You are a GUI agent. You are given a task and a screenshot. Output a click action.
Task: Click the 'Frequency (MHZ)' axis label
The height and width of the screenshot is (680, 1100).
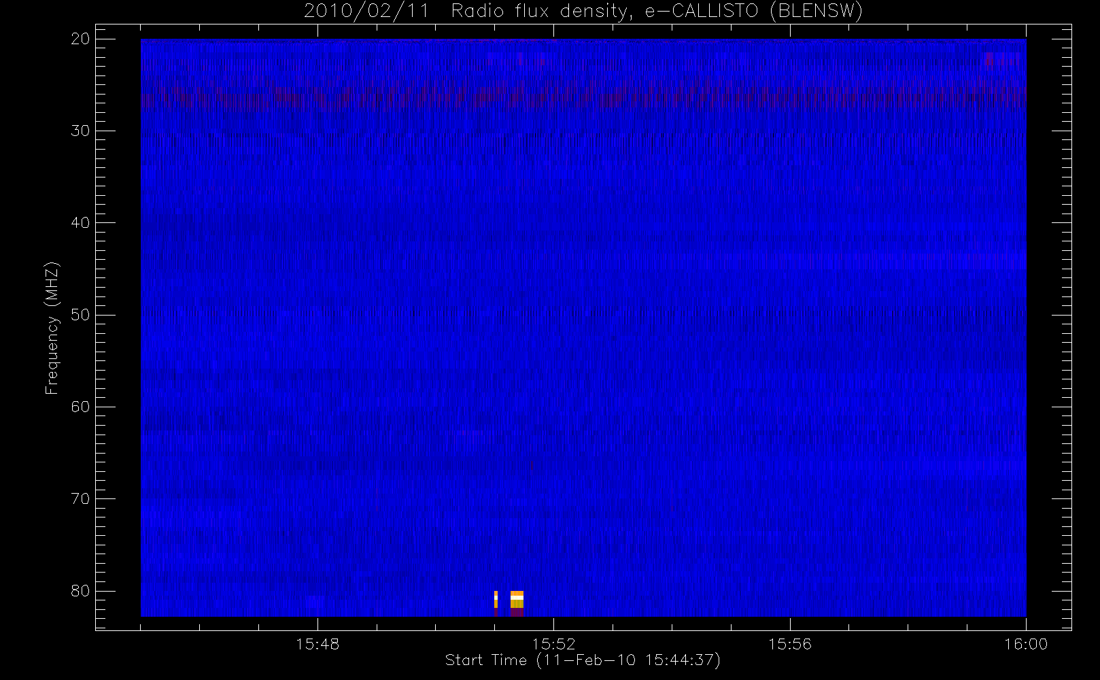click(x=52, y=328)
